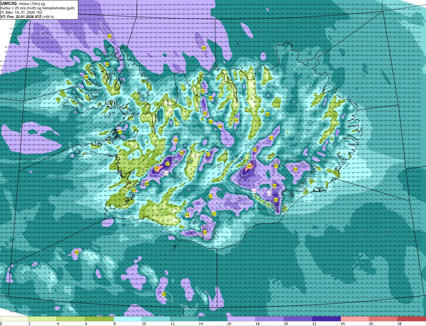The width and height of the screenshot is (426, 326).
Task: Click the legend tick label '16'
Action: [229, 324]
